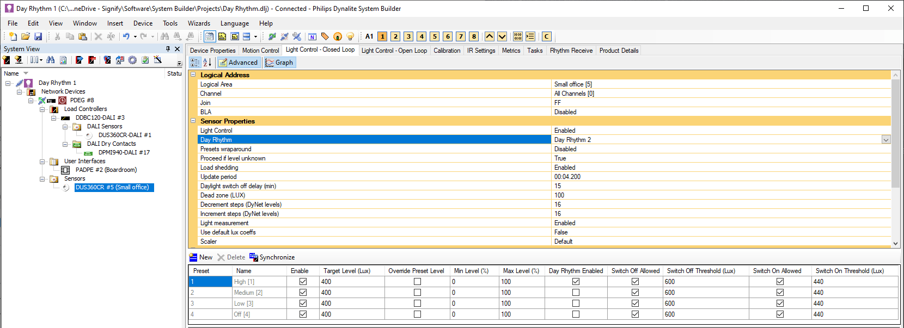Click the Save floppy disk icon
This screenshot has width=904, height=328.
pos(38,36)
